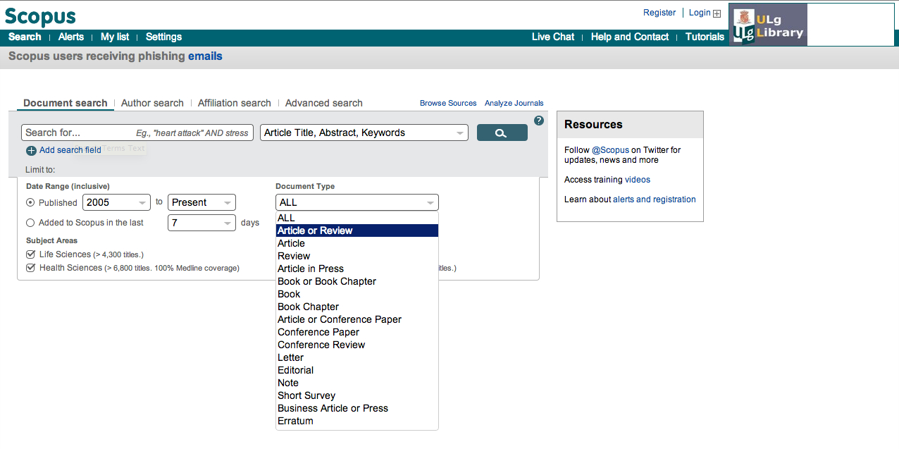Choose Conference Review option
The width and height of the screenshot is (899, 449).
pos(357,345)
